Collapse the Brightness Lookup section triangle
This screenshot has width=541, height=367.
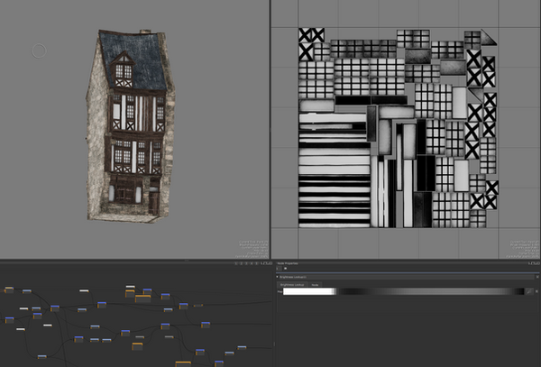[278, 277]
